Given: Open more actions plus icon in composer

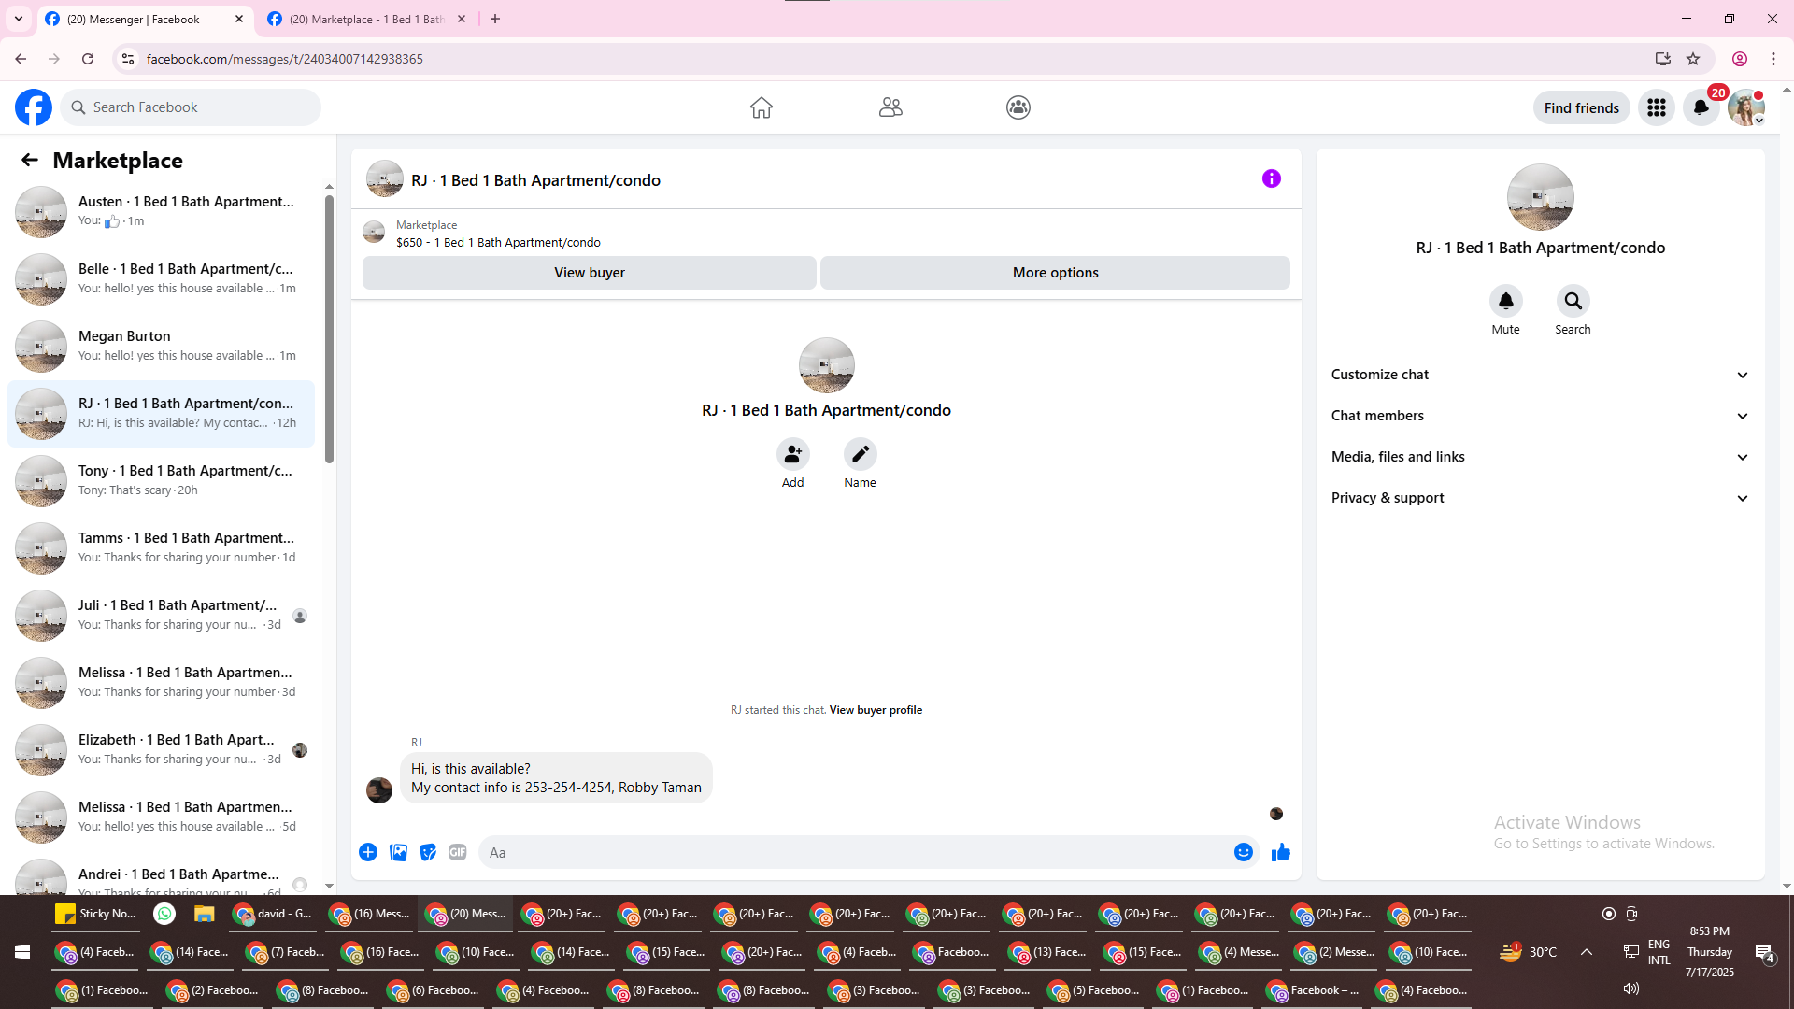Looking at the screenshot, I should (x=368, y=852).
